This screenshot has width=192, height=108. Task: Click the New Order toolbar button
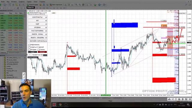[x=32, y=5]
